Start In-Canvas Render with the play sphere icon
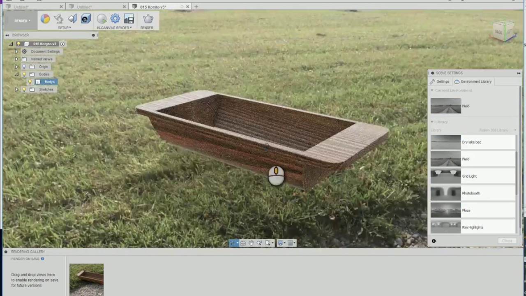The height and width of the screenshot is (296, 526). click(x=102, y=19)
